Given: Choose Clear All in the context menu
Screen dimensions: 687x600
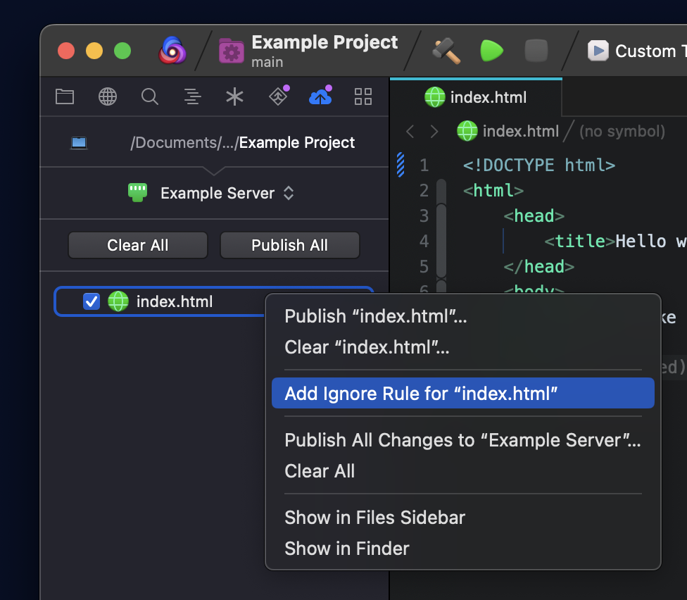Looking at the screenshot, I should click(x=463, y=471).
